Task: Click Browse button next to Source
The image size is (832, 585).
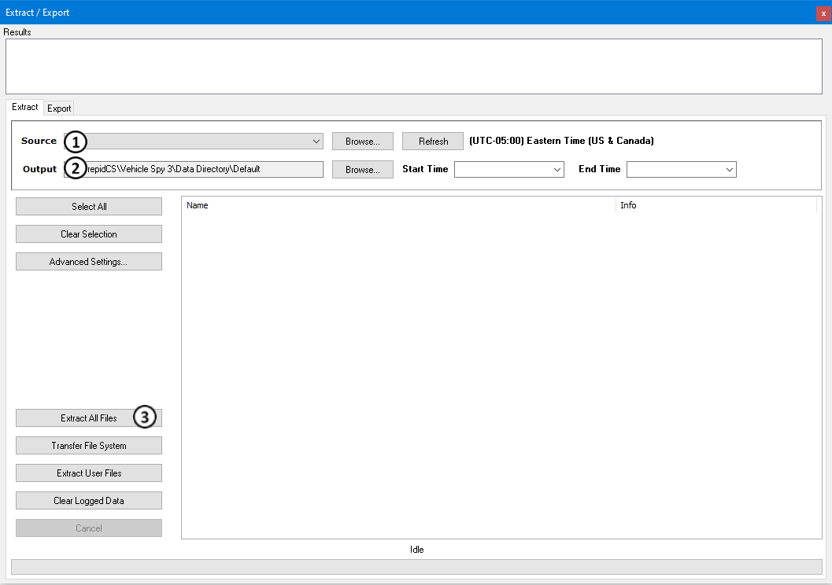Action: coord(362,142)
